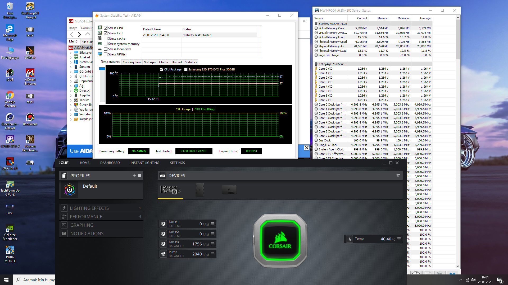Switch to the Clocks tab

click(x=164, y=62)
